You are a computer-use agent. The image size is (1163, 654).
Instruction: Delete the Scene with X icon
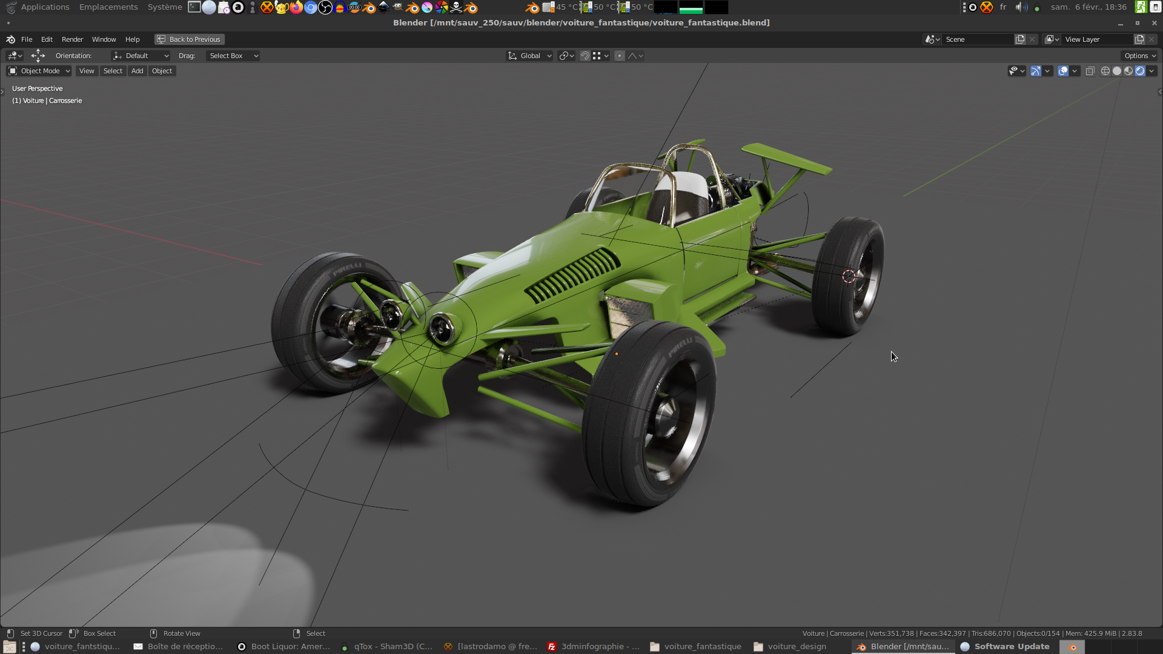pos(1032,39)
